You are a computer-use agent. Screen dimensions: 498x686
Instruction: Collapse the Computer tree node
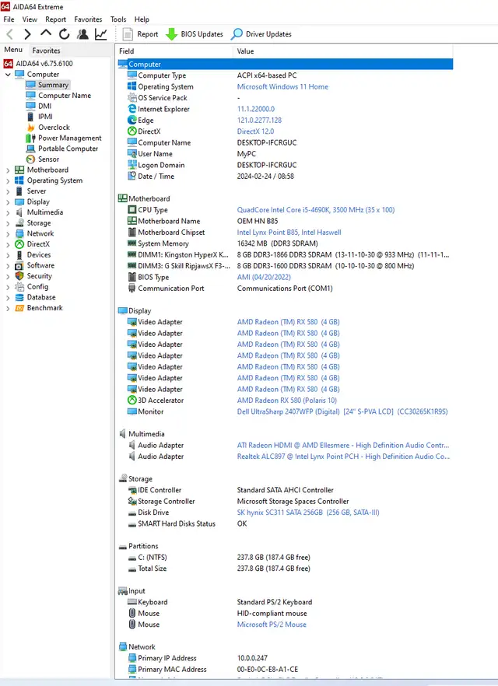coord(8,75)
